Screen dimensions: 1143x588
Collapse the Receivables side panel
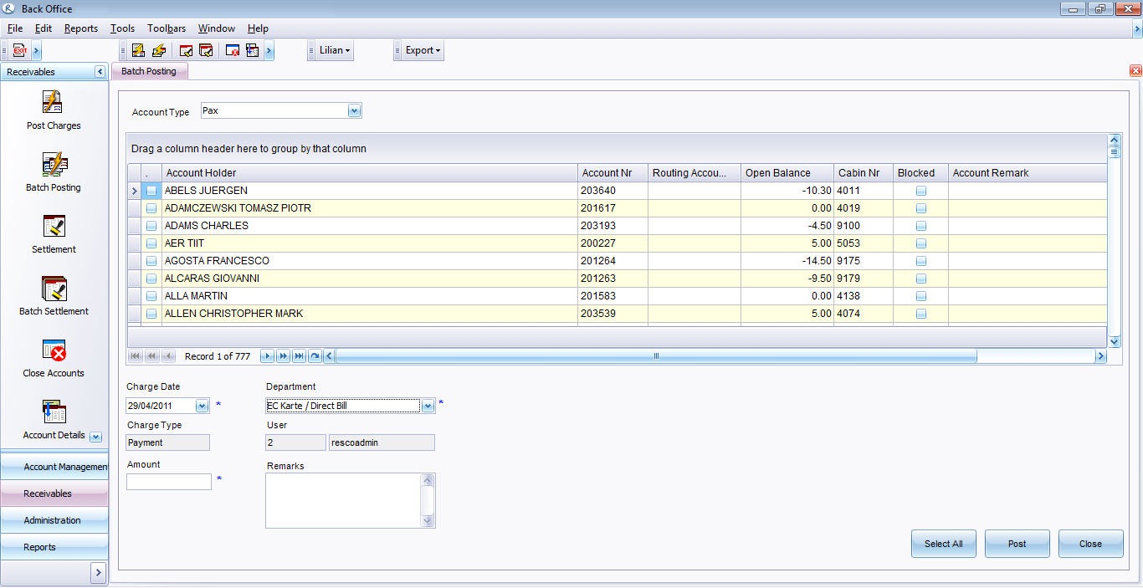(x=100, y=72)
